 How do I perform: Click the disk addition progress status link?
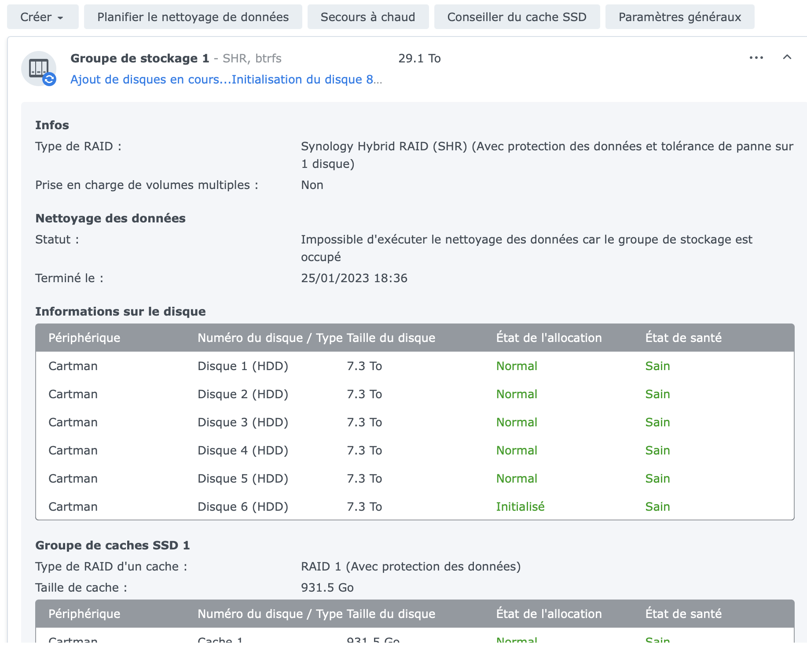226,80
